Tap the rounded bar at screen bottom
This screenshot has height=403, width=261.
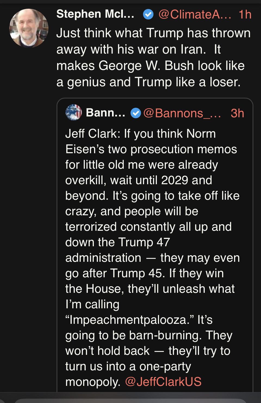point(130,401)
